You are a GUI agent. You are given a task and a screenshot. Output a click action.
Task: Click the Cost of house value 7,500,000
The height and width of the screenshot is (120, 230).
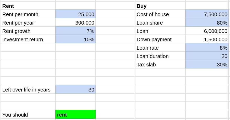tap(207, 14)
